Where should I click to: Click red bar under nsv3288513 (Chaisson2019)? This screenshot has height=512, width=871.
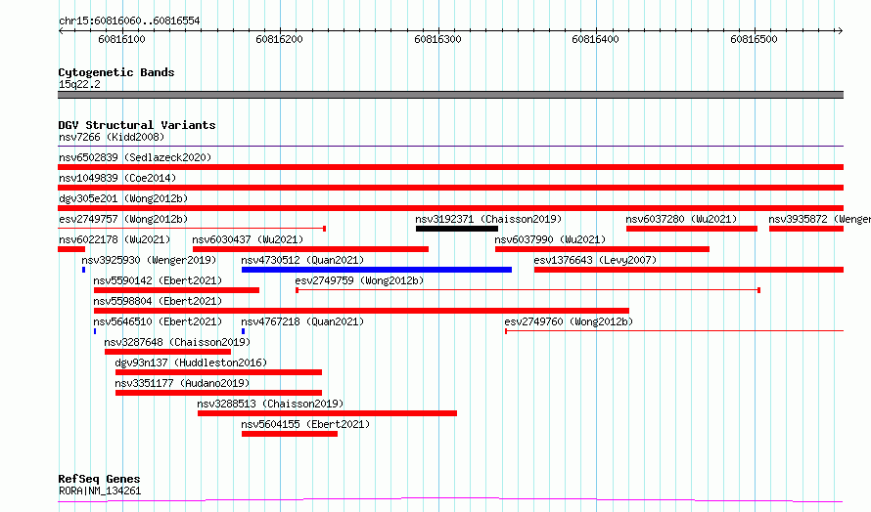pyautogui.click(x=327, y=413)
